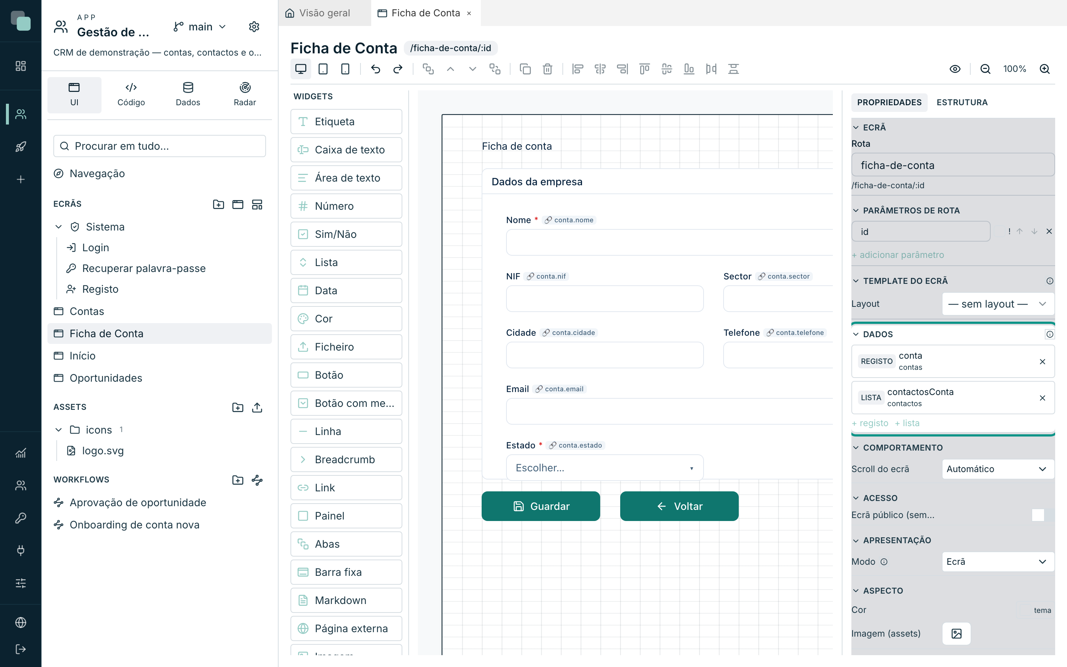Switch to Código tab
1067x667 pixels.
point(131,95)
